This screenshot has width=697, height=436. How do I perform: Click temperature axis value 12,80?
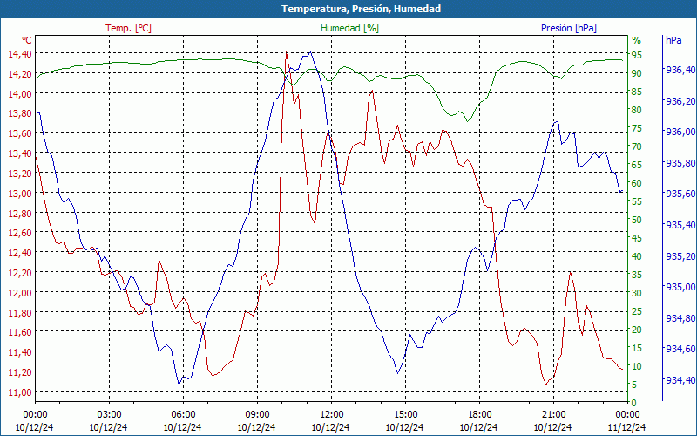20,213
